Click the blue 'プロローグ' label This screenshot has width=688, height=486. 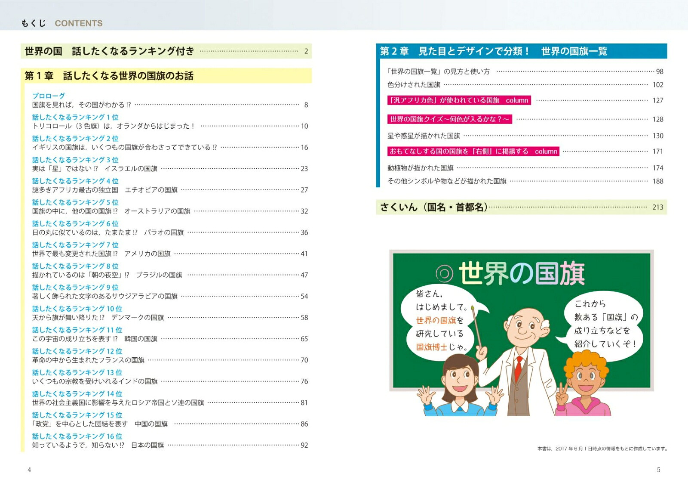tap(49, 96)
